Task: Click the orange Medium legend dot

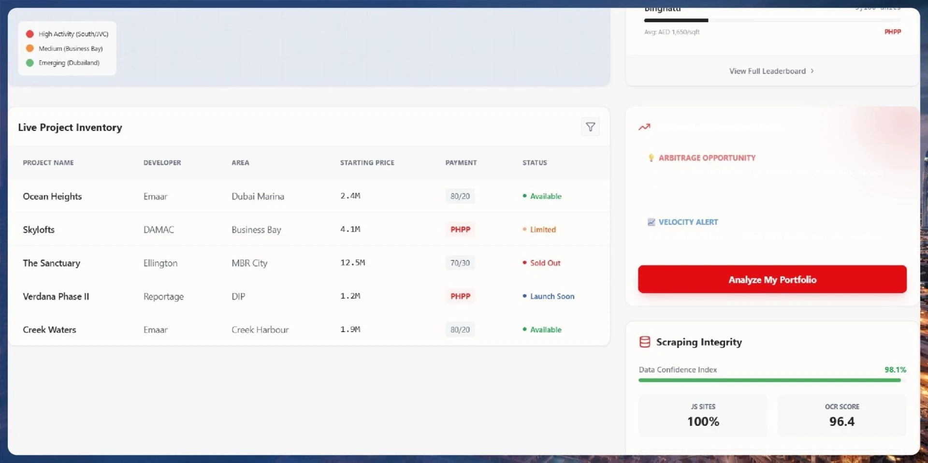Action: click(x=30, y=48)
